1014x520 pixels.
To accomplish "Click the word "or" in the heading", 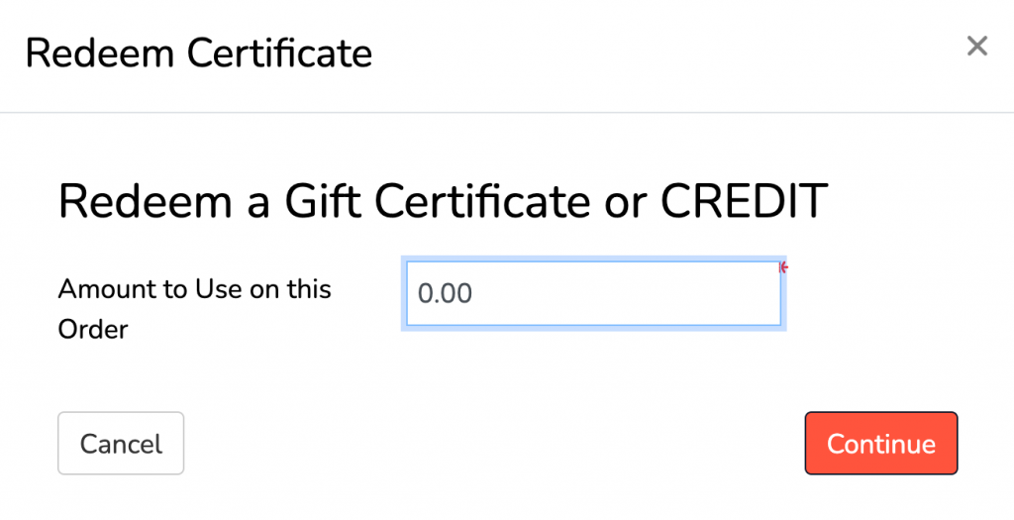I will click(624, 202).
